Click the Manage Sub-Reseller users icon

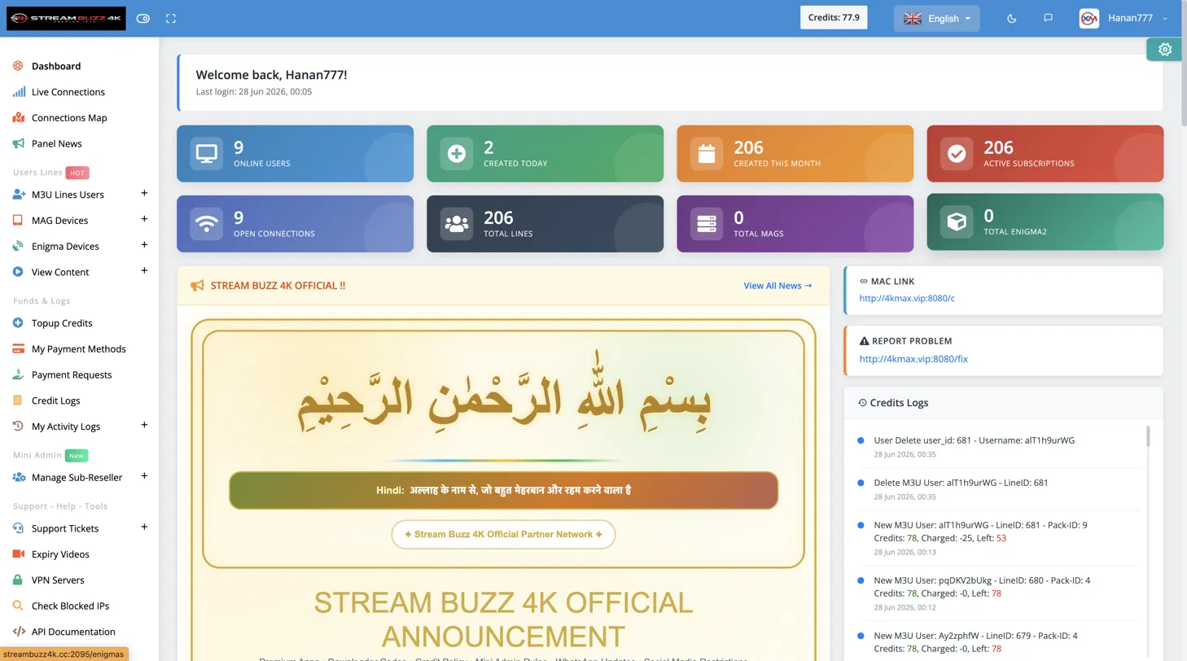click(x=19, y=477)
